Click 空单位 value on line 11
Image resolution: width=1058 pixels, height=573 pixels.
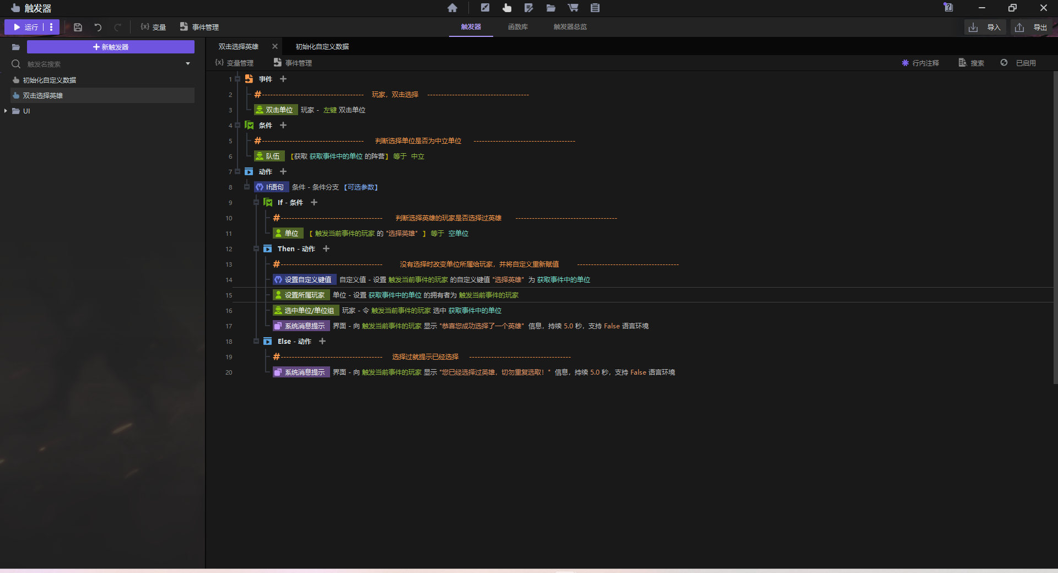pyautogui.click(x=458, y=234)
